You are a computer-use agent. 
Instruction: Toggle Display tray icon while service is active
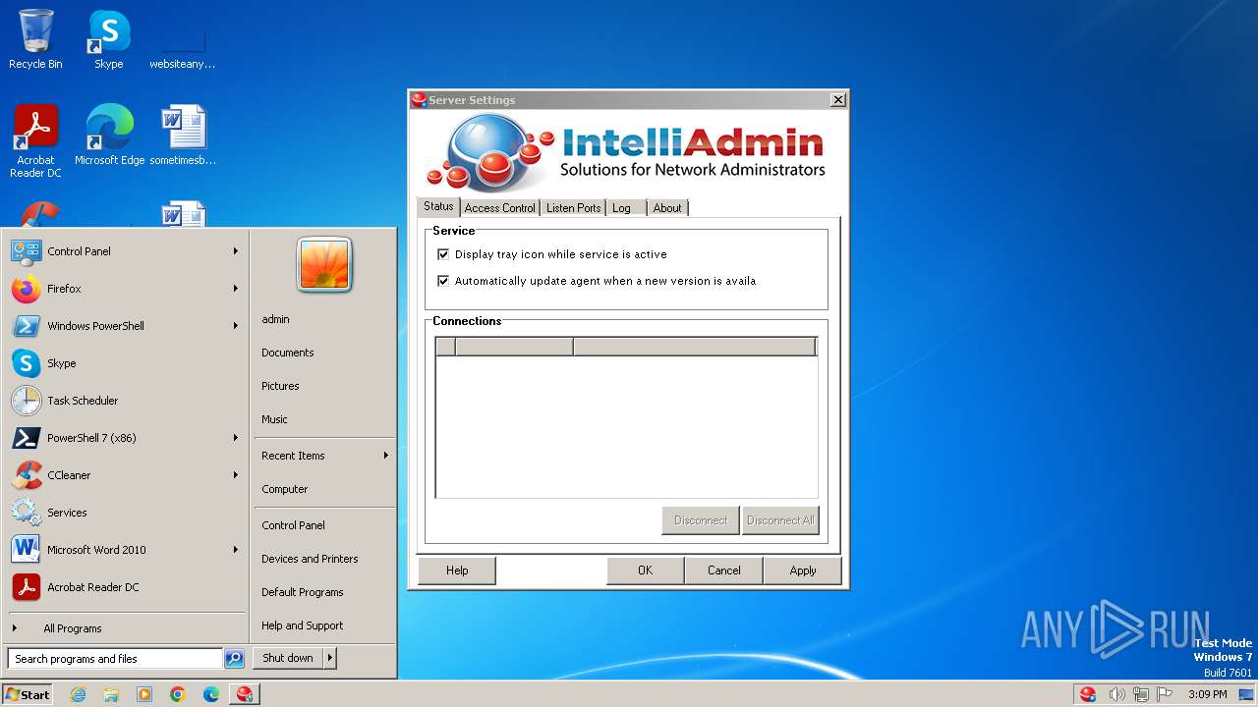pos(443,254)
